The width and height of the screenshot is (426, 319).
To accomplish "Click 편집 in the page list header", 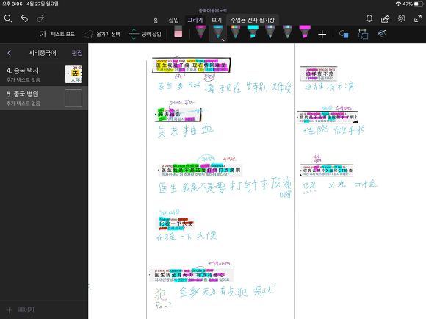I will coord(77,53).
